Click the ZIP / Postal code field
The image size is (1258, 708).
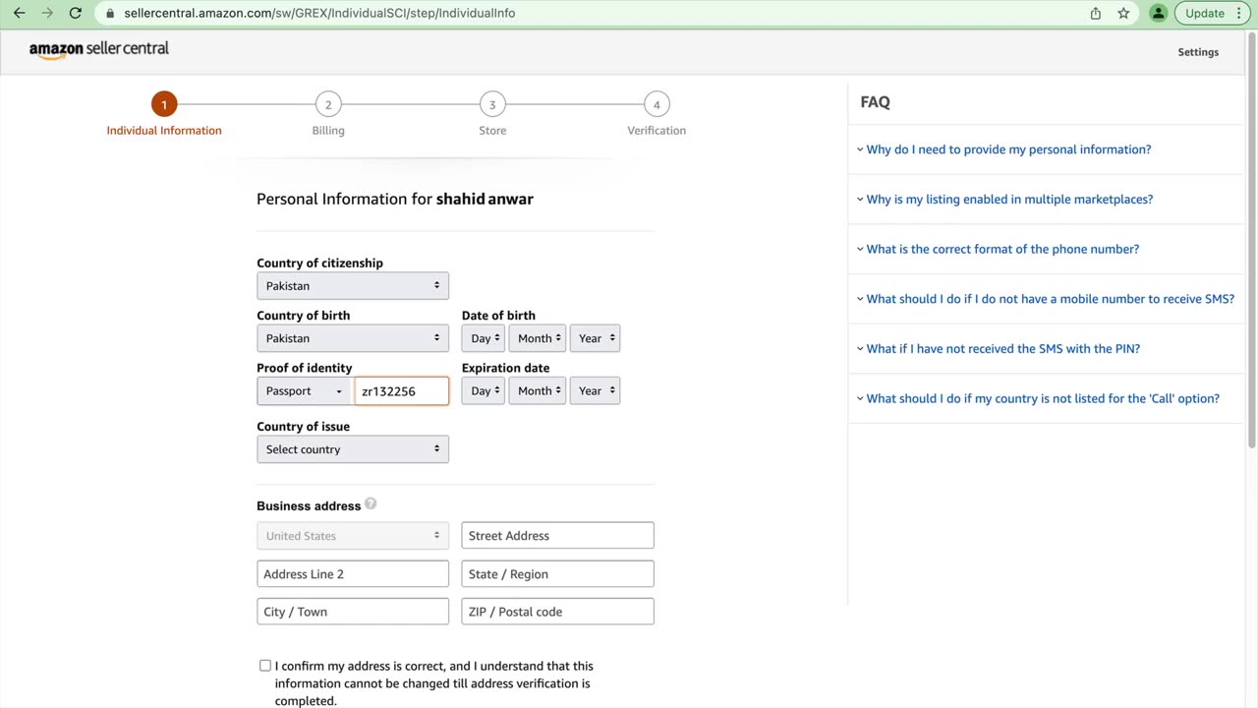click(557, 612)
